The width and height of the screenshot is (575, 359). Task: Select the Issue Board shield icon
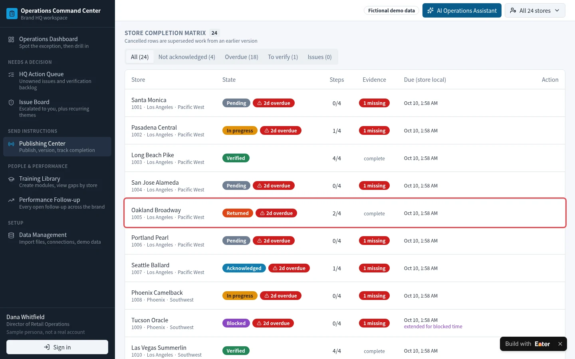(11, 103)
